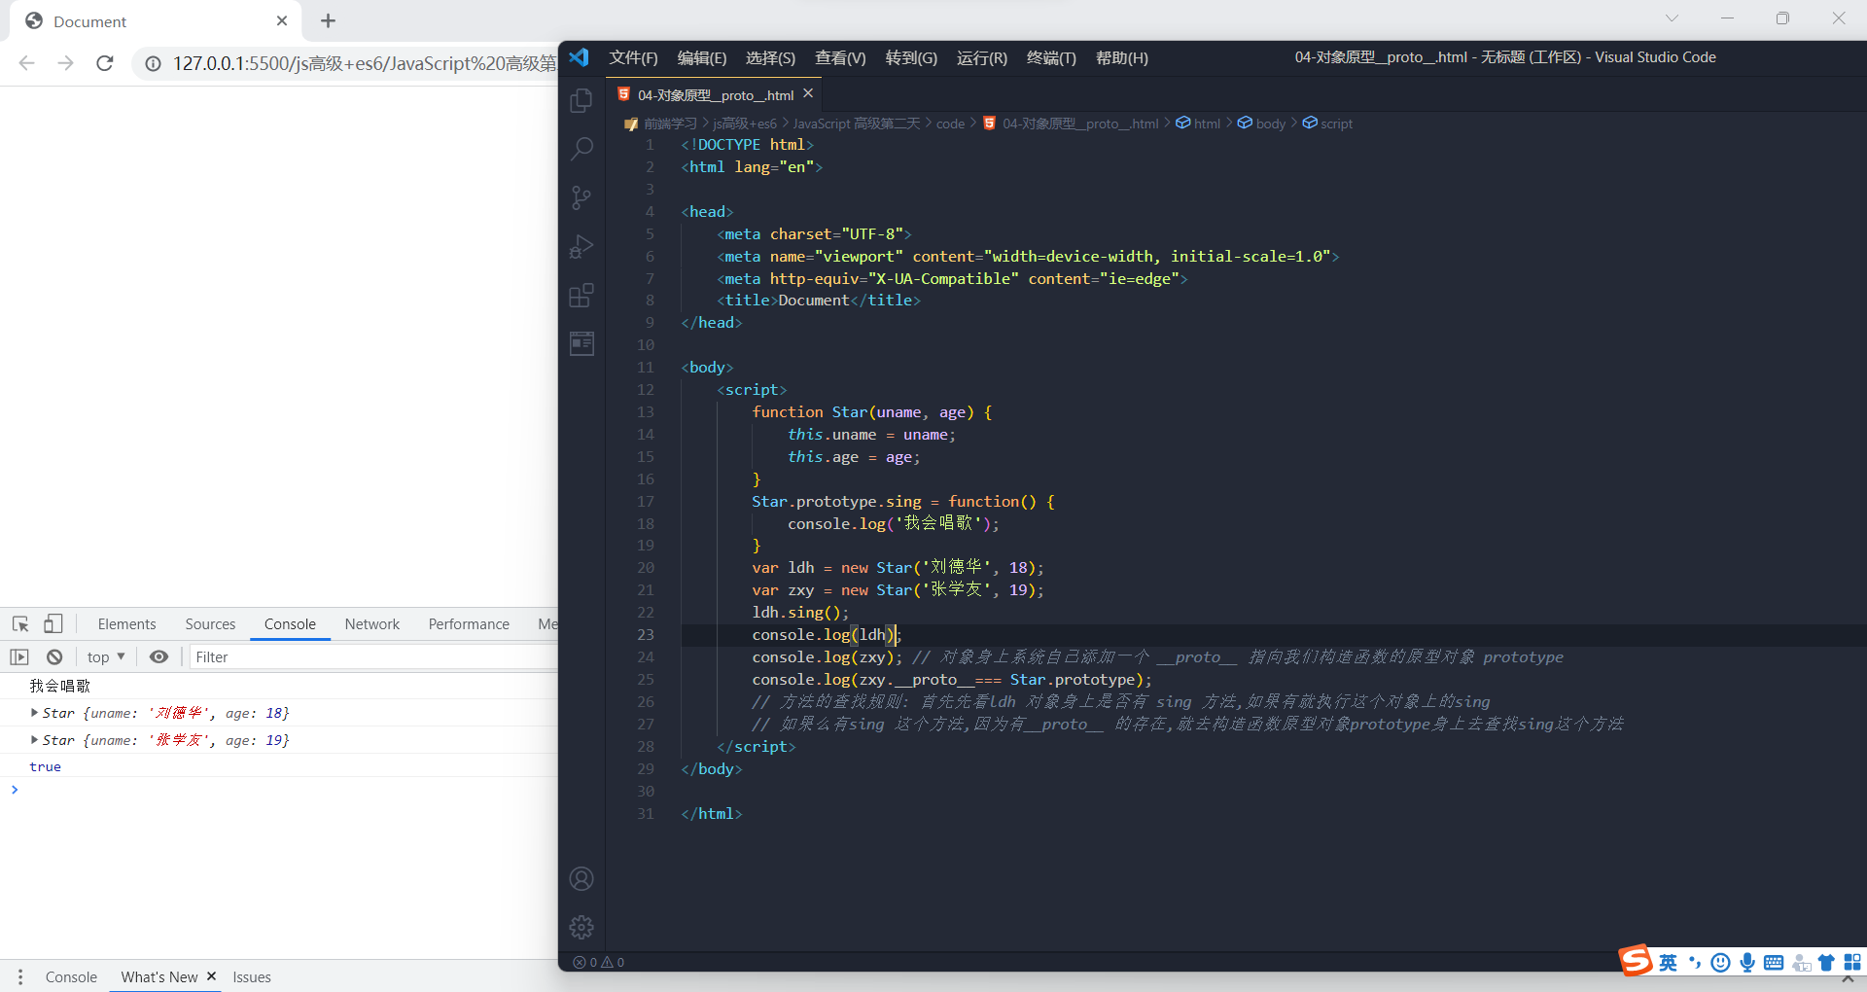Screen dimensions: 1867x992
Task: Clear the console messages
Action: click(54, 656)
